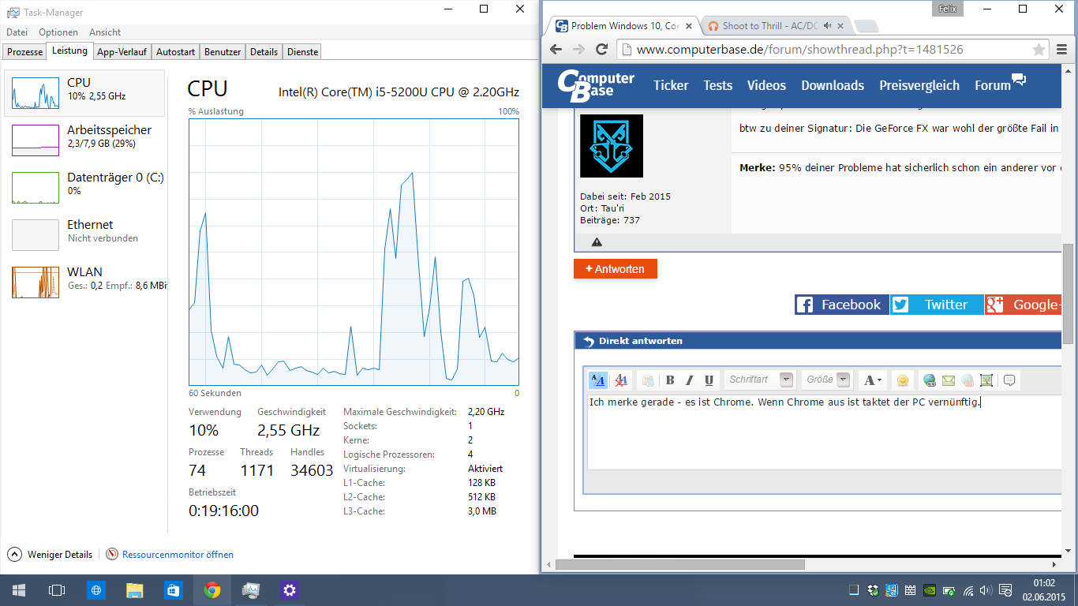1078x606 pixels.
Task: Share via the Facebook button
Action: pyautogui.click(x=842, y=305)
